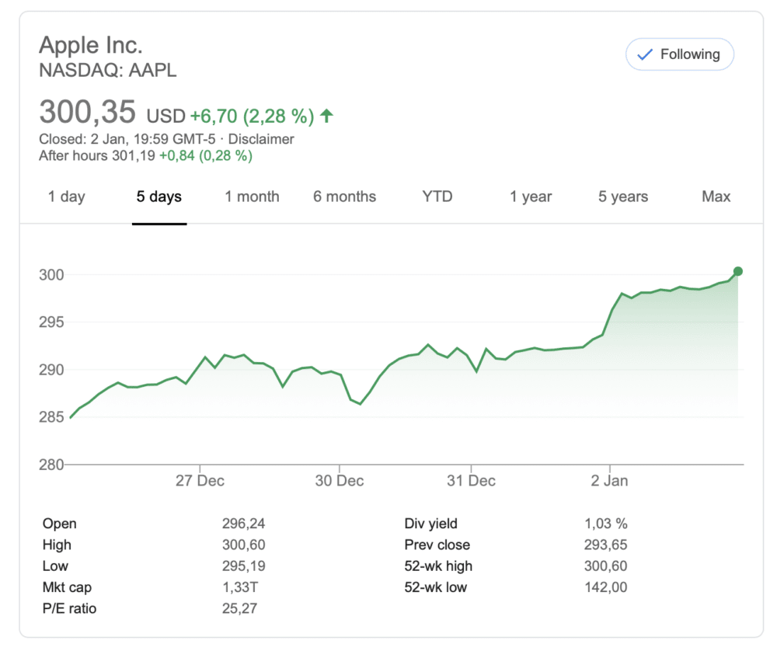Toggle the Following button off
777x651 pixels.
point(679,54)
